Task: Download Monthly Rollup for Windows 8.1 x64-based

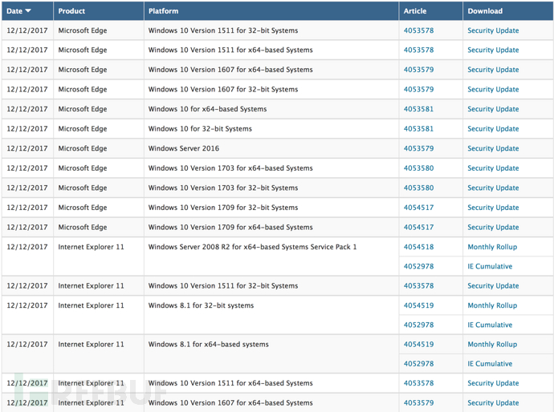Action: (x=492, y=345)
